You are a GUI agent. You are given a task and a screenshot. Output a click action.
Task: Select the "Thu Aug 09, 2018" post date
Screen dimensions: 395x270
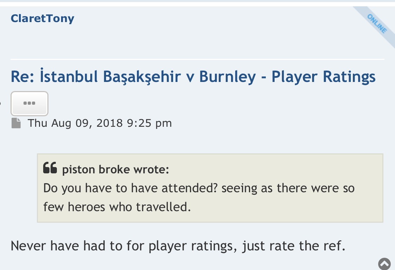tap(75, 123)
